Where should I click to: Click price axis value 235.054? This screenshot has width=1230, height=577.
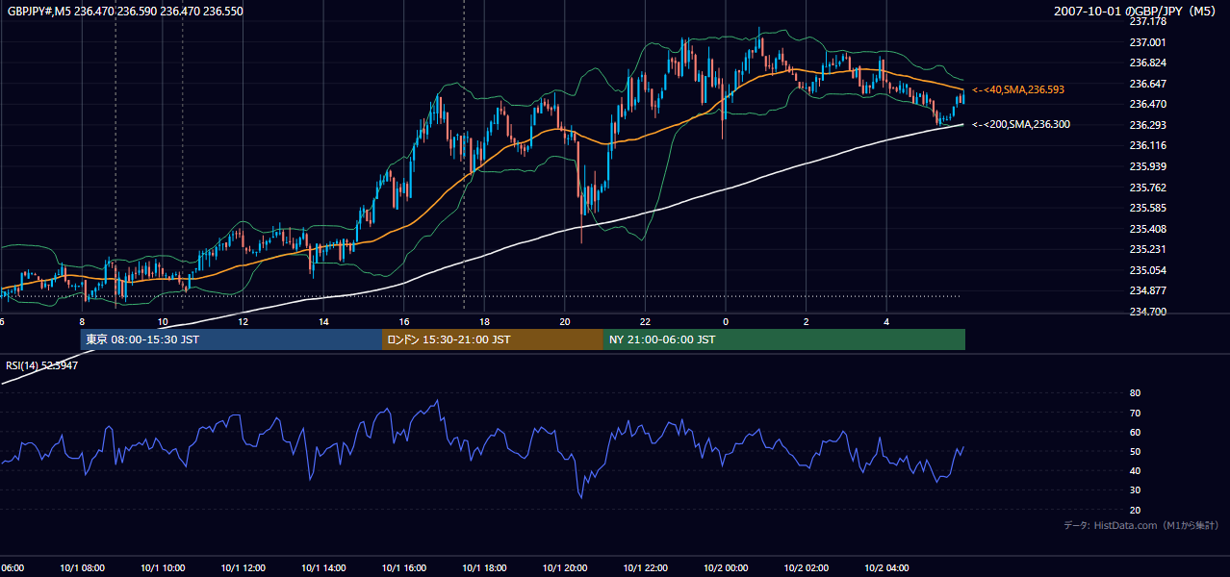click(x=1147, y=270)
